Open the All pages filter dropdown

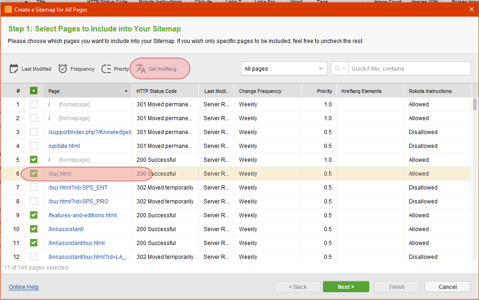[x=284, y=68]
